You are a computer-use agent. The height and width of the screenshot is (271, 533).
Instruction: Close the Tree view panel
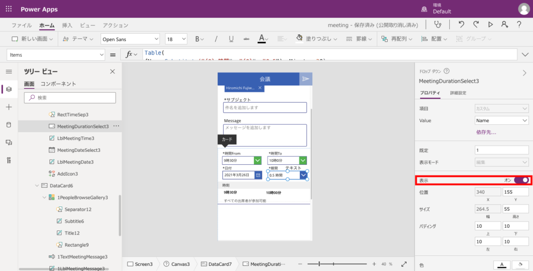point(112,71)
